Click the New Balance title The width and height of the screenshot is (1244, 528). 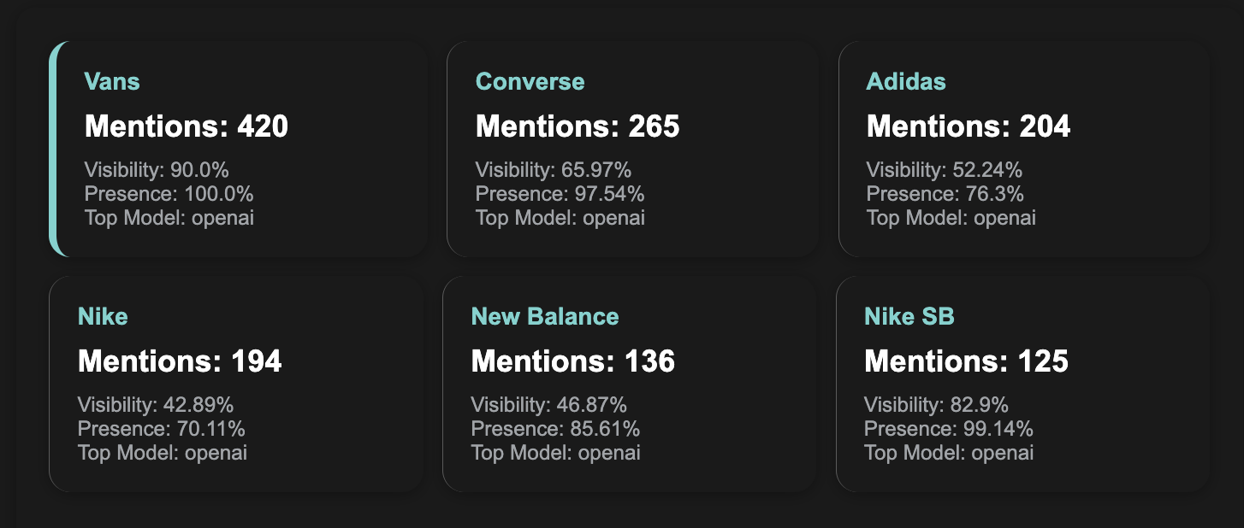click(545, 317)
